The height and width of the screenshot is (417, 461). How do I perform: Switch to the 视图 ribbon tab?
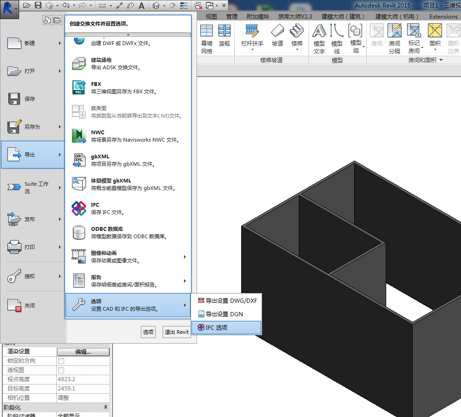click(211, 16)
